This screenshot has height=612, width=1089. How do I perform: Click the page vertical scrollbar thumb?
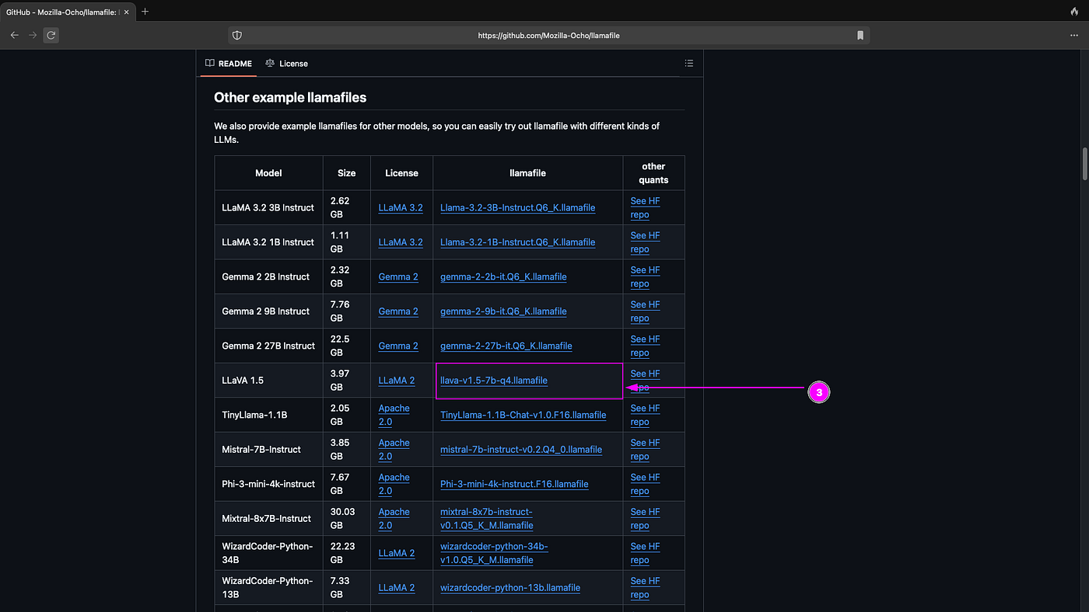1084,163
